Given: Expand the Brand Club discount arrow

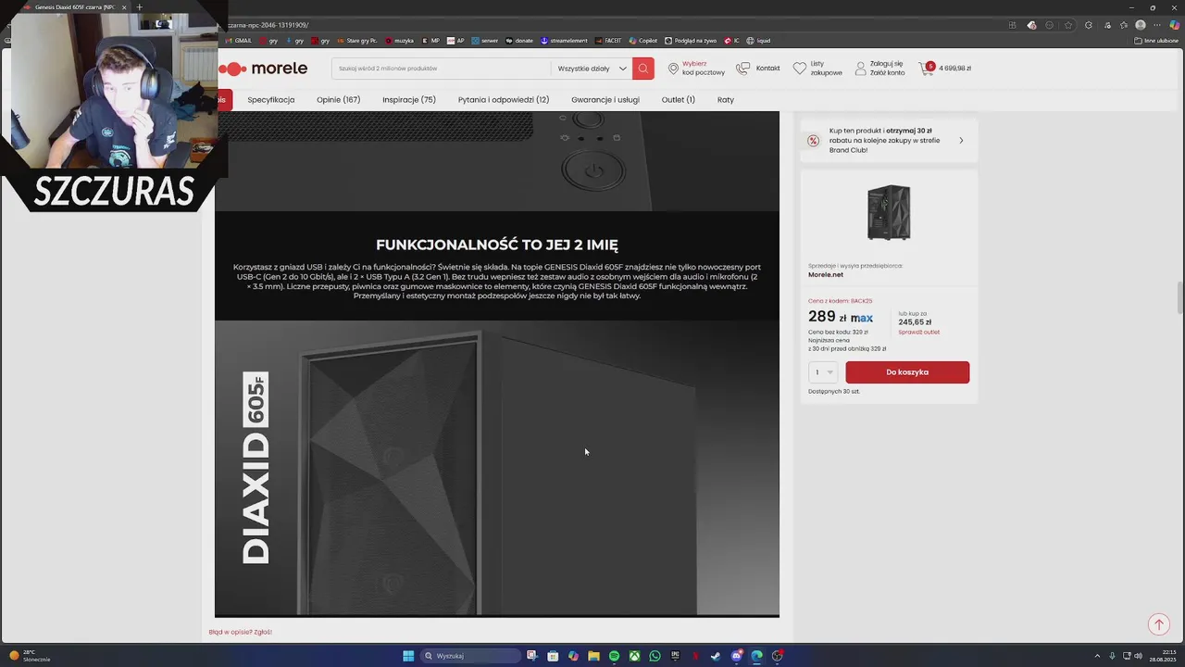Looking at the screenshot, I should pos(961,141).
